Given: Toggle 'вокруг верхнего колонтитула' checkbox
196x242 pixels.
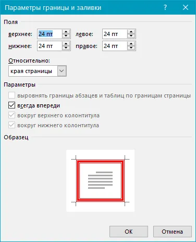Looking at the screenshot, I should click(11, 115).
